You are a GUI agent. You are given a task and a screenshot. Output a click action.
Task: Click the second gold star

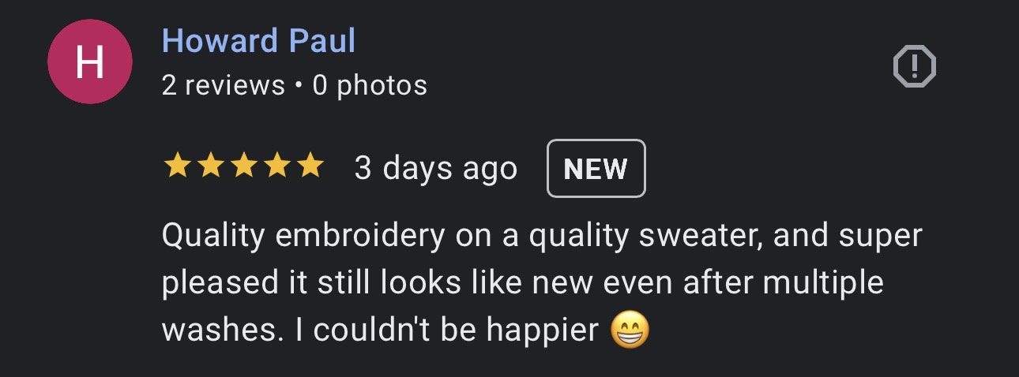[209, 167]
